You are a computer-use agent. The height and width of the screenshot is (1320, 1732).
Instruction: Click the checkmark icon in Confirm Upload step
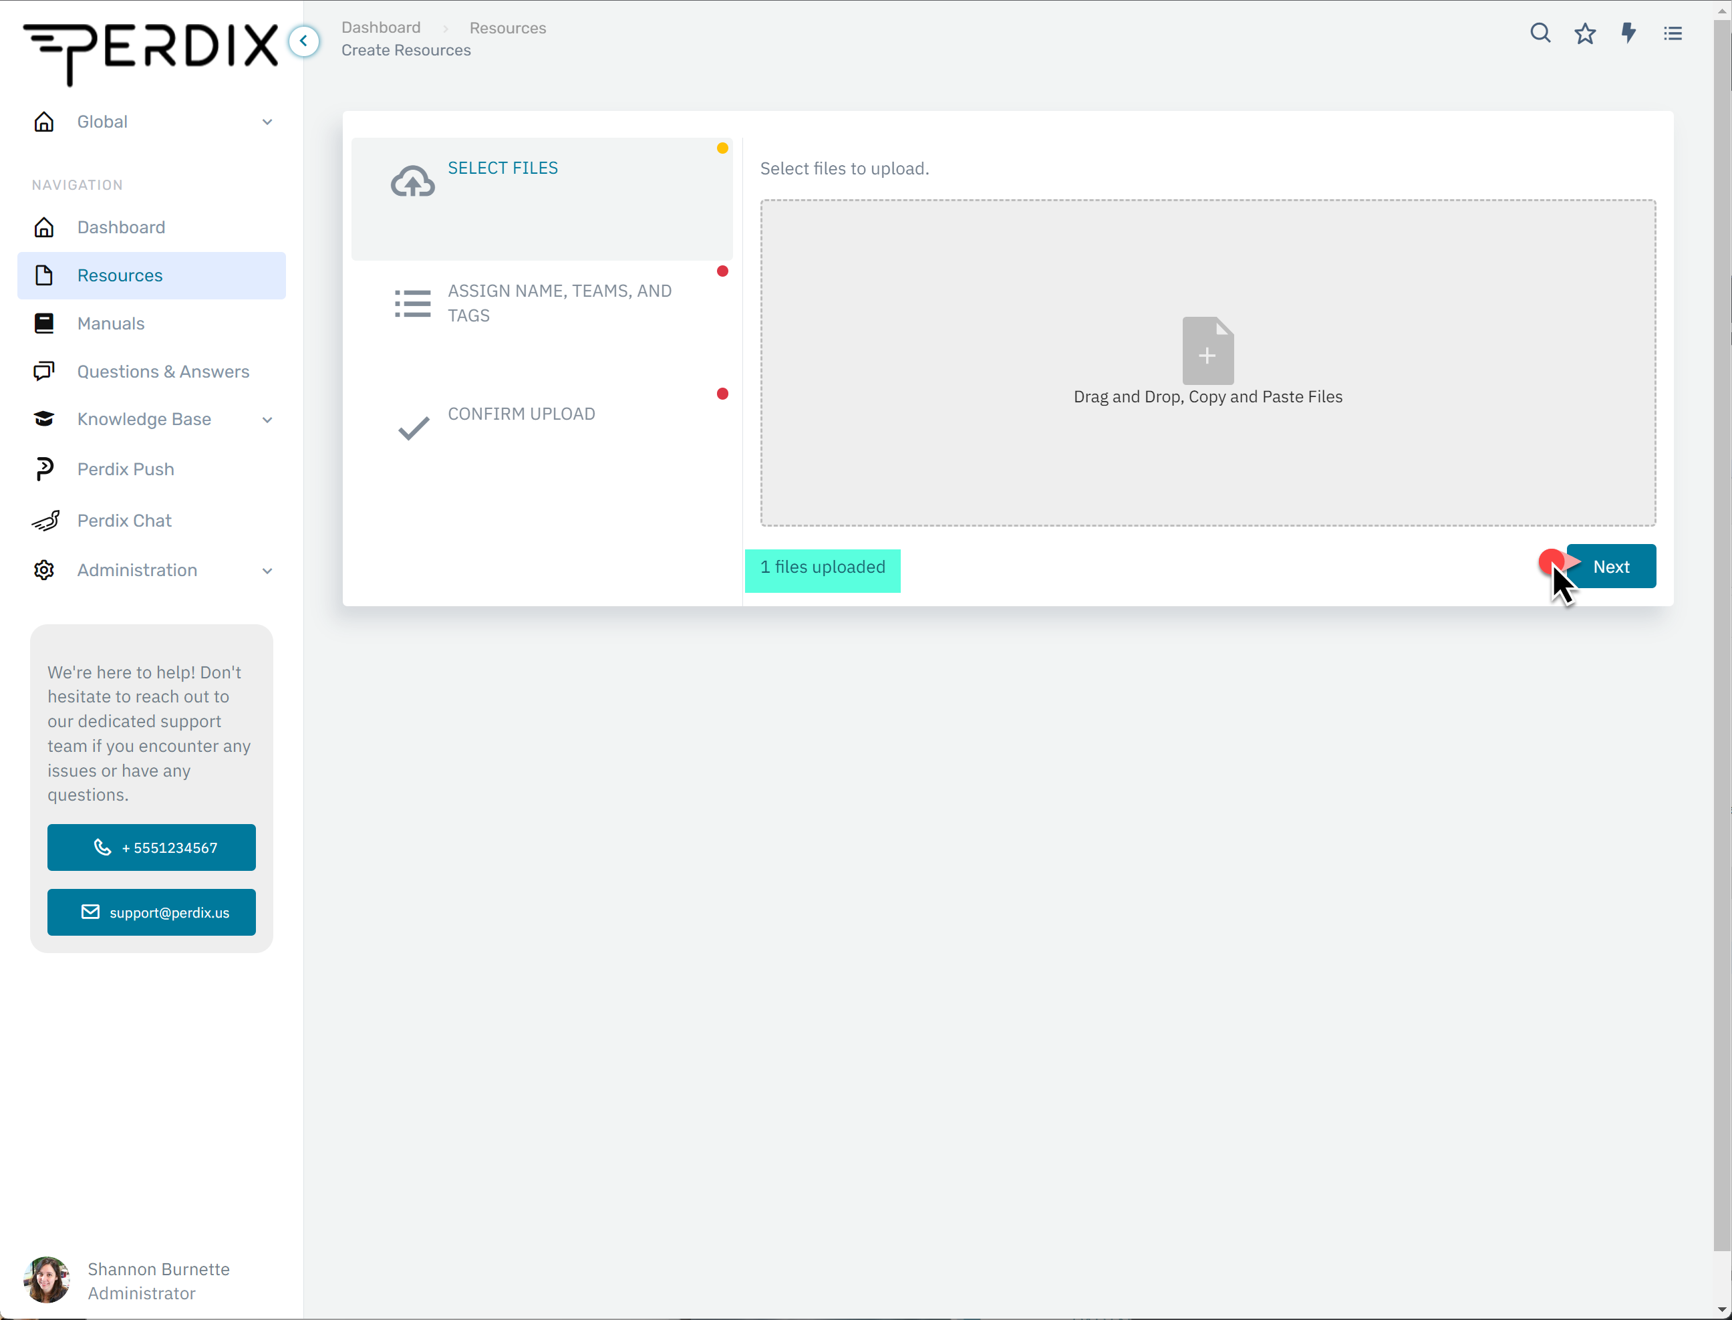[x=413, y=428]
